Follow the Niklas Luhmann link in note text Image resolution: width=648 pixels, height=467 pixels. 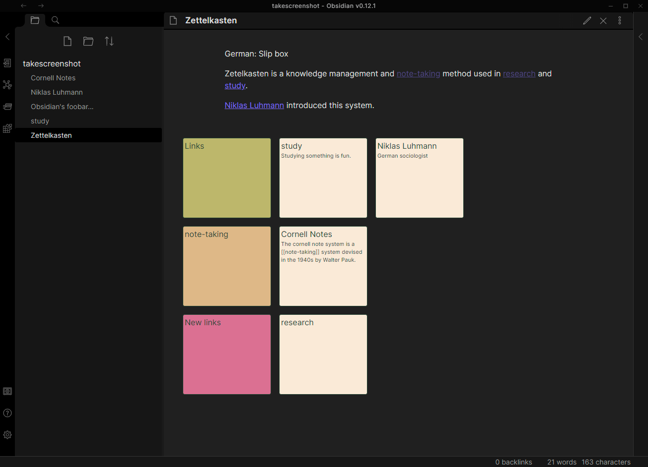pos(254,106)
